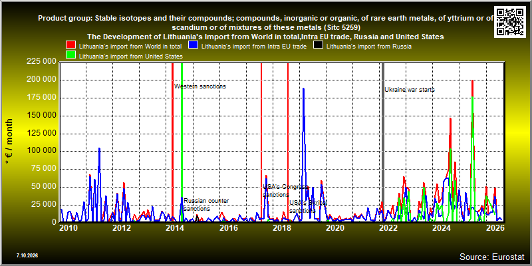Click the '175 000' y-axis value
Viewport: 532px width, 266px height.
tap(41, 98)
